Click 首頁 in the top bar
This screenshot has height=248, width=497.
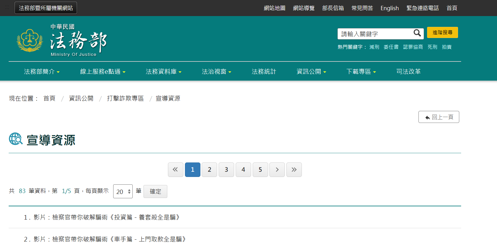[452, 8]
